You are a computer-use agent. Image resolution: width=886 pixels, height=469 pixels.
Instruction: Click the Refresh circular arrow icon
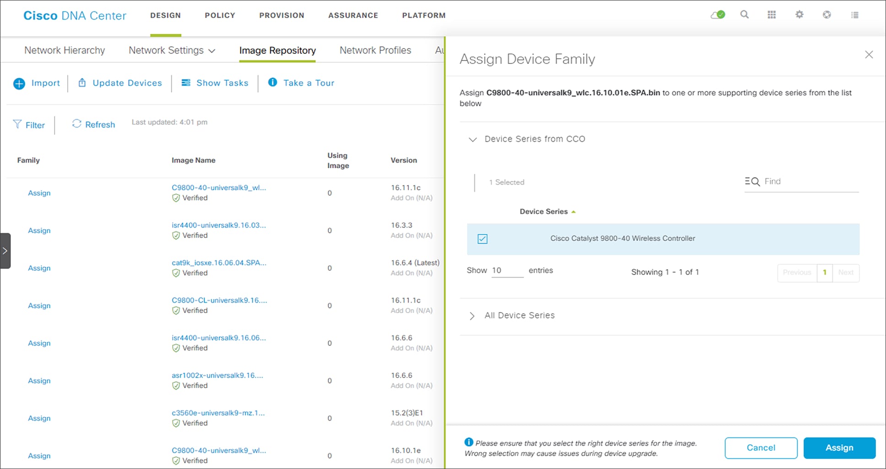click(x=76, y=124)
